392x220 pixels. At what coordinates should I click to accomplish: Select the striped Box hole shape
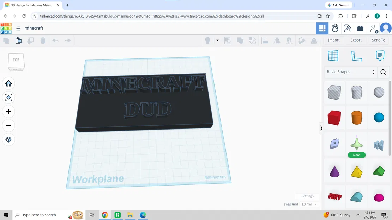pos(334,92)
